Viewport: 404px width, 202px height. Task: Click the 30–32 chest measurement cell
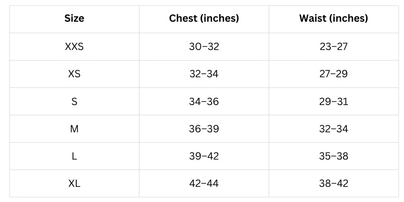click(204, 47)
